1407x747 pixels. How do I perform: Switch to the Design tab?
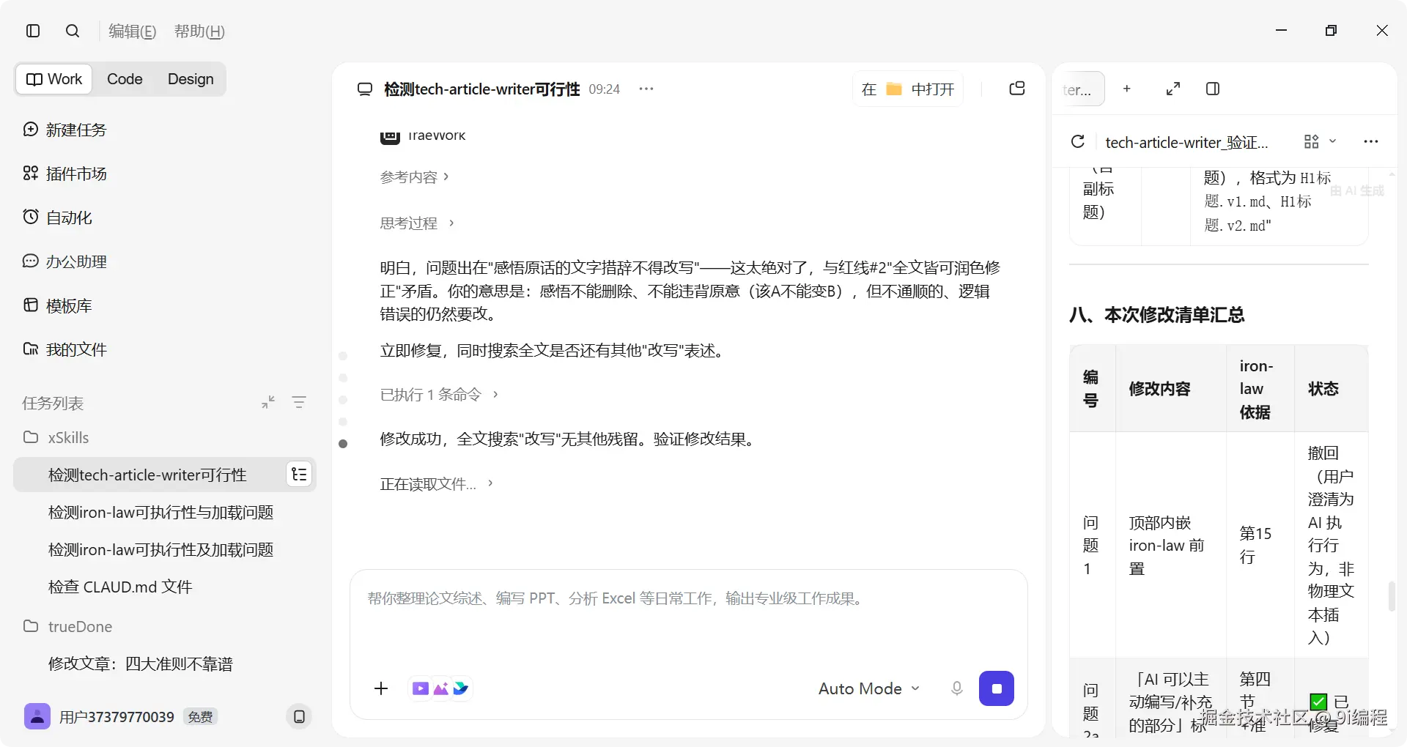(x=191, y=79)
